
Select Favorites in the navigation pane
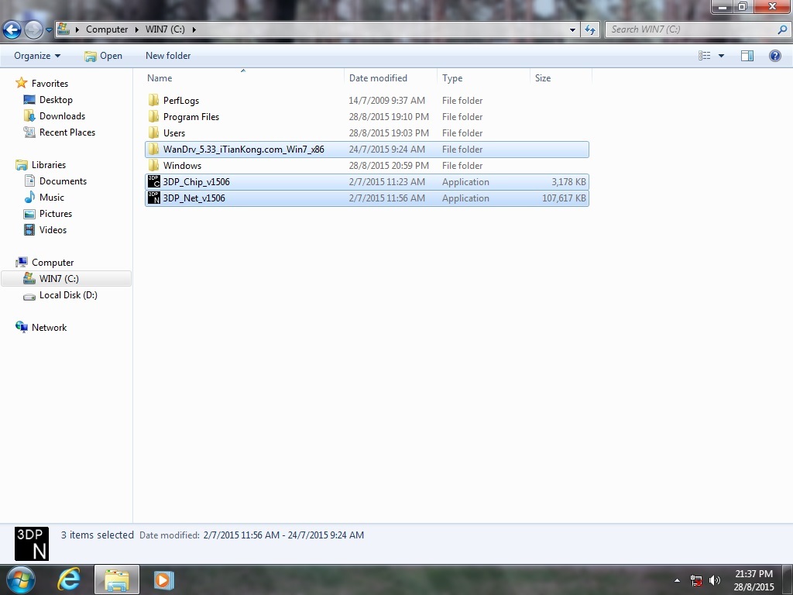[50, 84]
